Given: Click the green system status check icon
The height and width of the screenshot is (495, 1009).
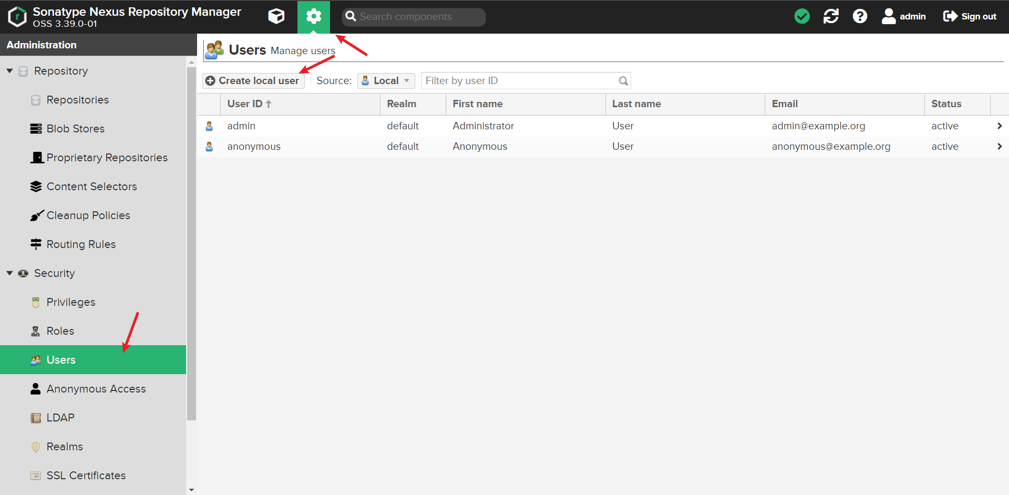Looking at the screenshot, I should pyautogui.click(x=802, y=16).
